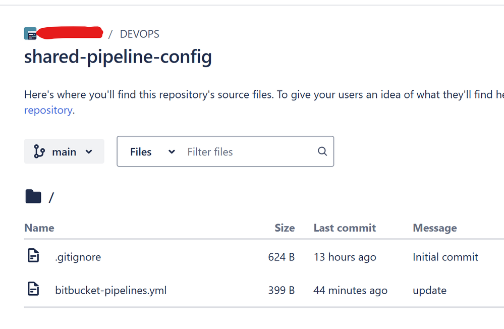Open the Files type dropdown

152,152
